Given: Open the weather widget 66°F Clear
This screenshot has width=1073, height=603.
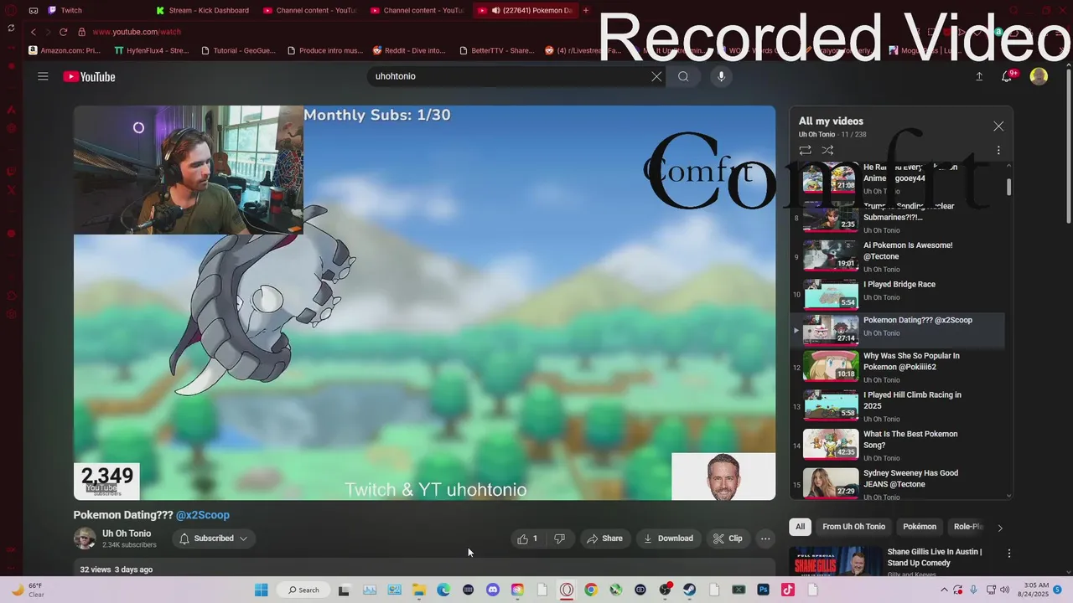Looking at the screenshot, I should (28, 590).
